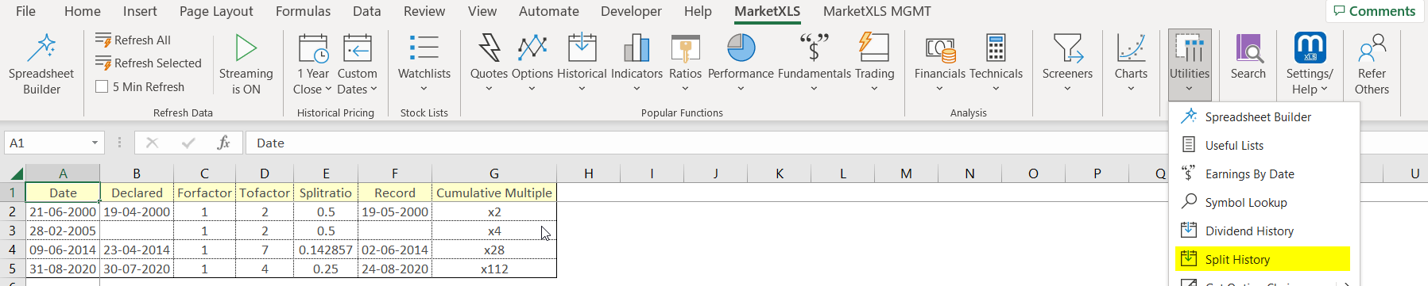Viewport: 1428px width, 286px height.
Task: Select cell with date 28-02-2005
Action: (x=63, y=231)
